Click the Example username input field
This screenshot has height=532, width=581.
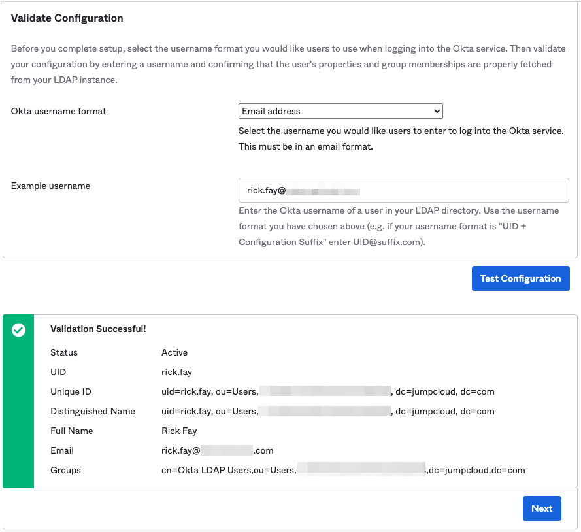(x=403, y=191)
